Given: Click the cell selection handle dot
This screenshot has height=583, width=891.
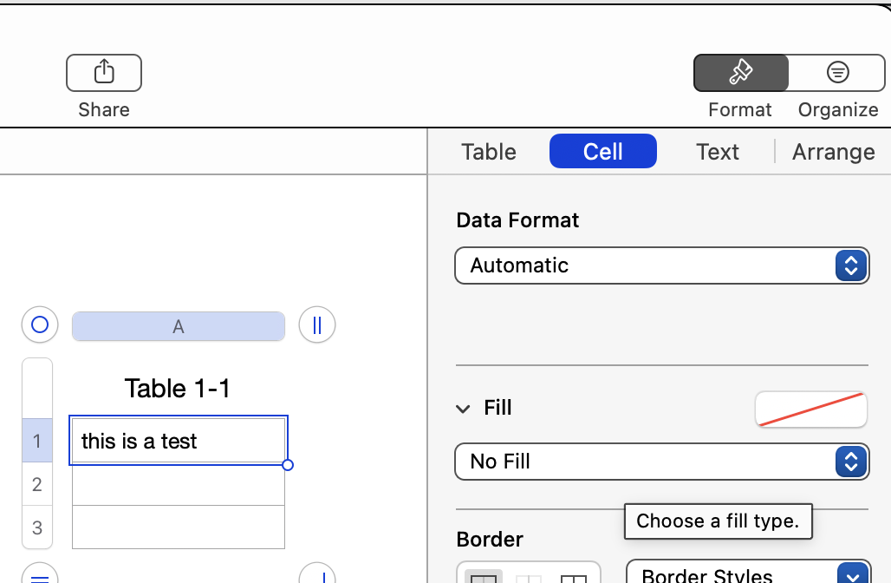Looking at the screenshot, I should (288, 465).
